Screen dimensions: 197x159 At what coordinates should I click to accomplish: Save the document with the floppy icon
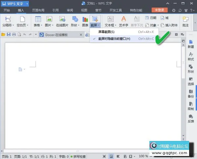tap(9, 34)
